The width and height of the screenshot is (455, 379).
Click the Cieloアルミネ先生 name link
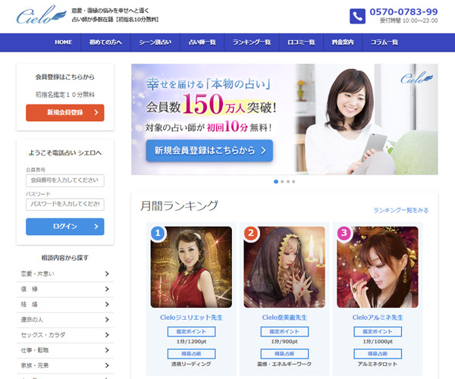tap(378, 318)
